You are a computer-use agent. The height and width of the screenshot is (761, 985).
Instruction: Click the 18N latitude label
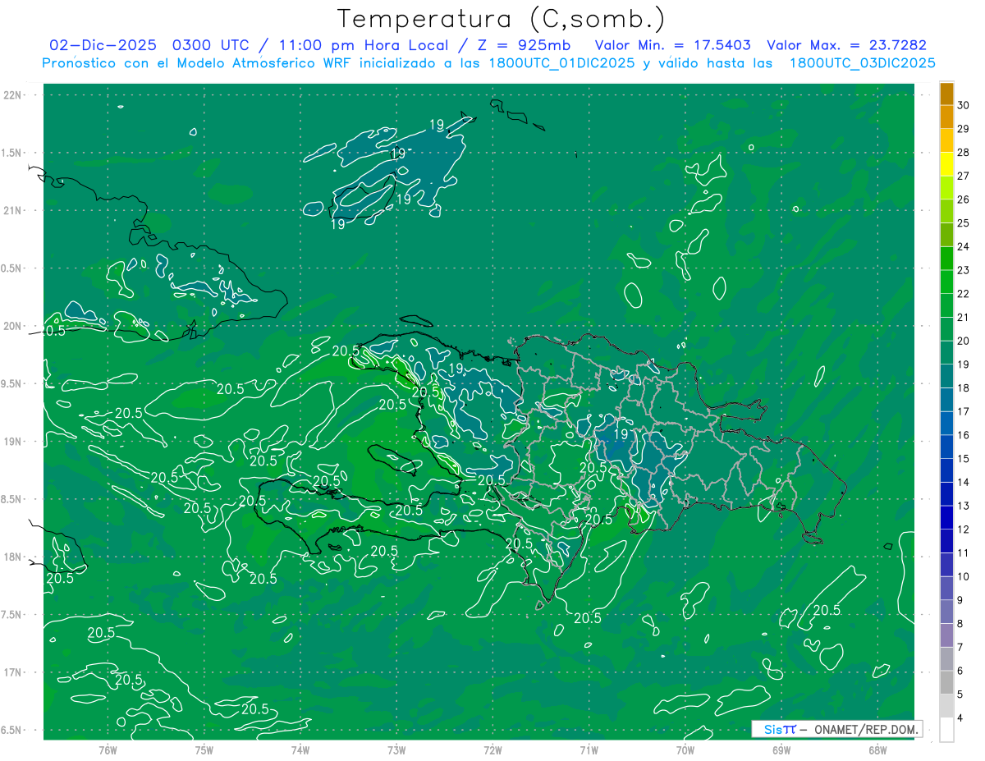pos(13,557)
